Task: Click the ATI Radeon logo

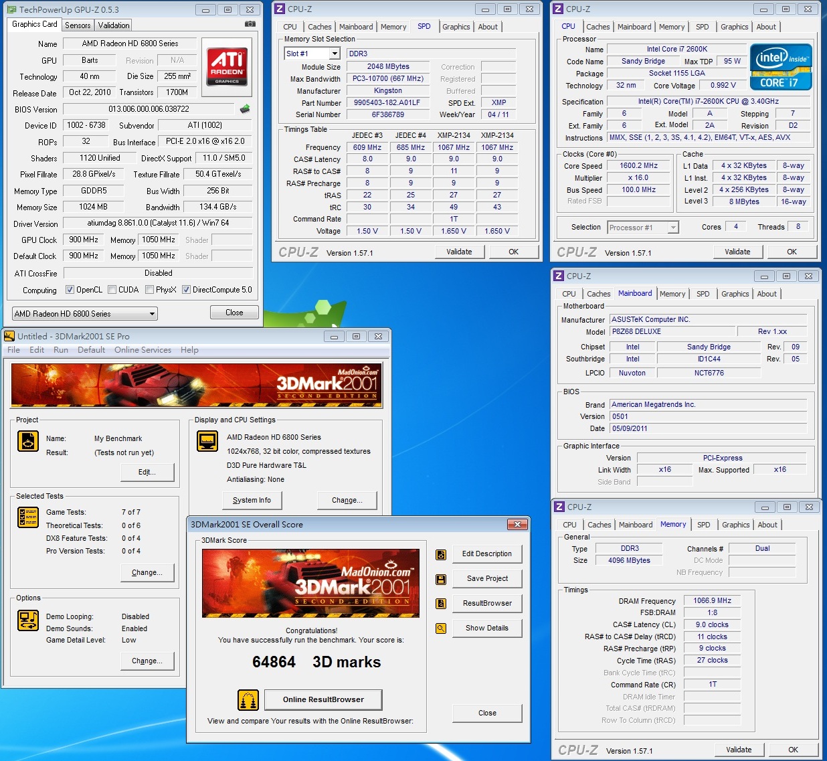Action: (227, 66)
